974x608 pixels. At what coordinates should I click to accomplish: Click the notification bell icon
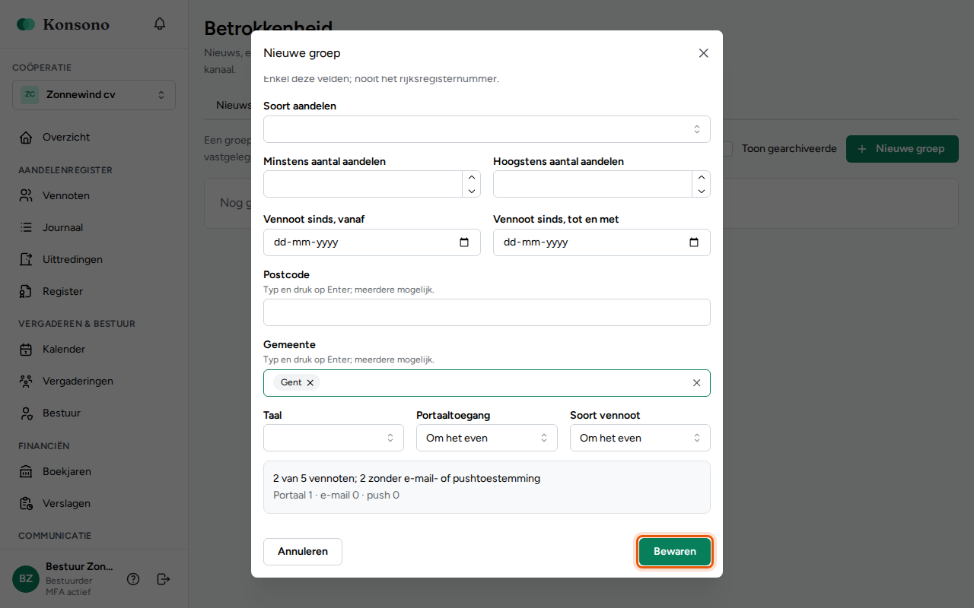(x=160, y=24)
